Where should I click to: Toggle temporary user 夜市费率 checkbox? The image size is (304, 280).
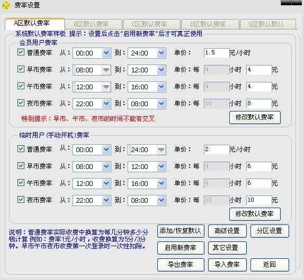pos(21,200)
